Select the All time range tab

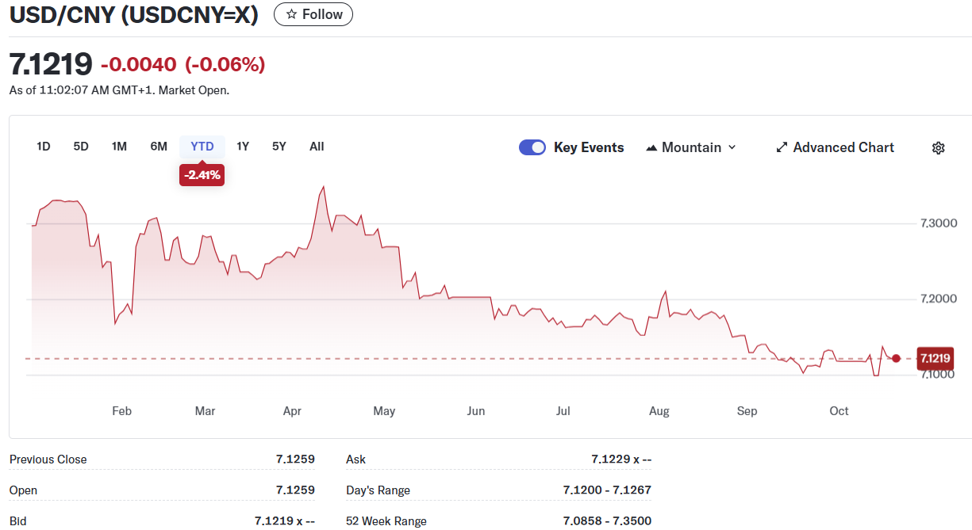click(317, 147)
